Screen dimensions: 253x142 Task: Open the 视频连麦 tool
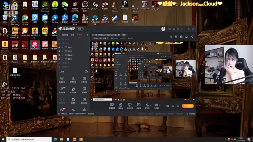coord(62,90)
